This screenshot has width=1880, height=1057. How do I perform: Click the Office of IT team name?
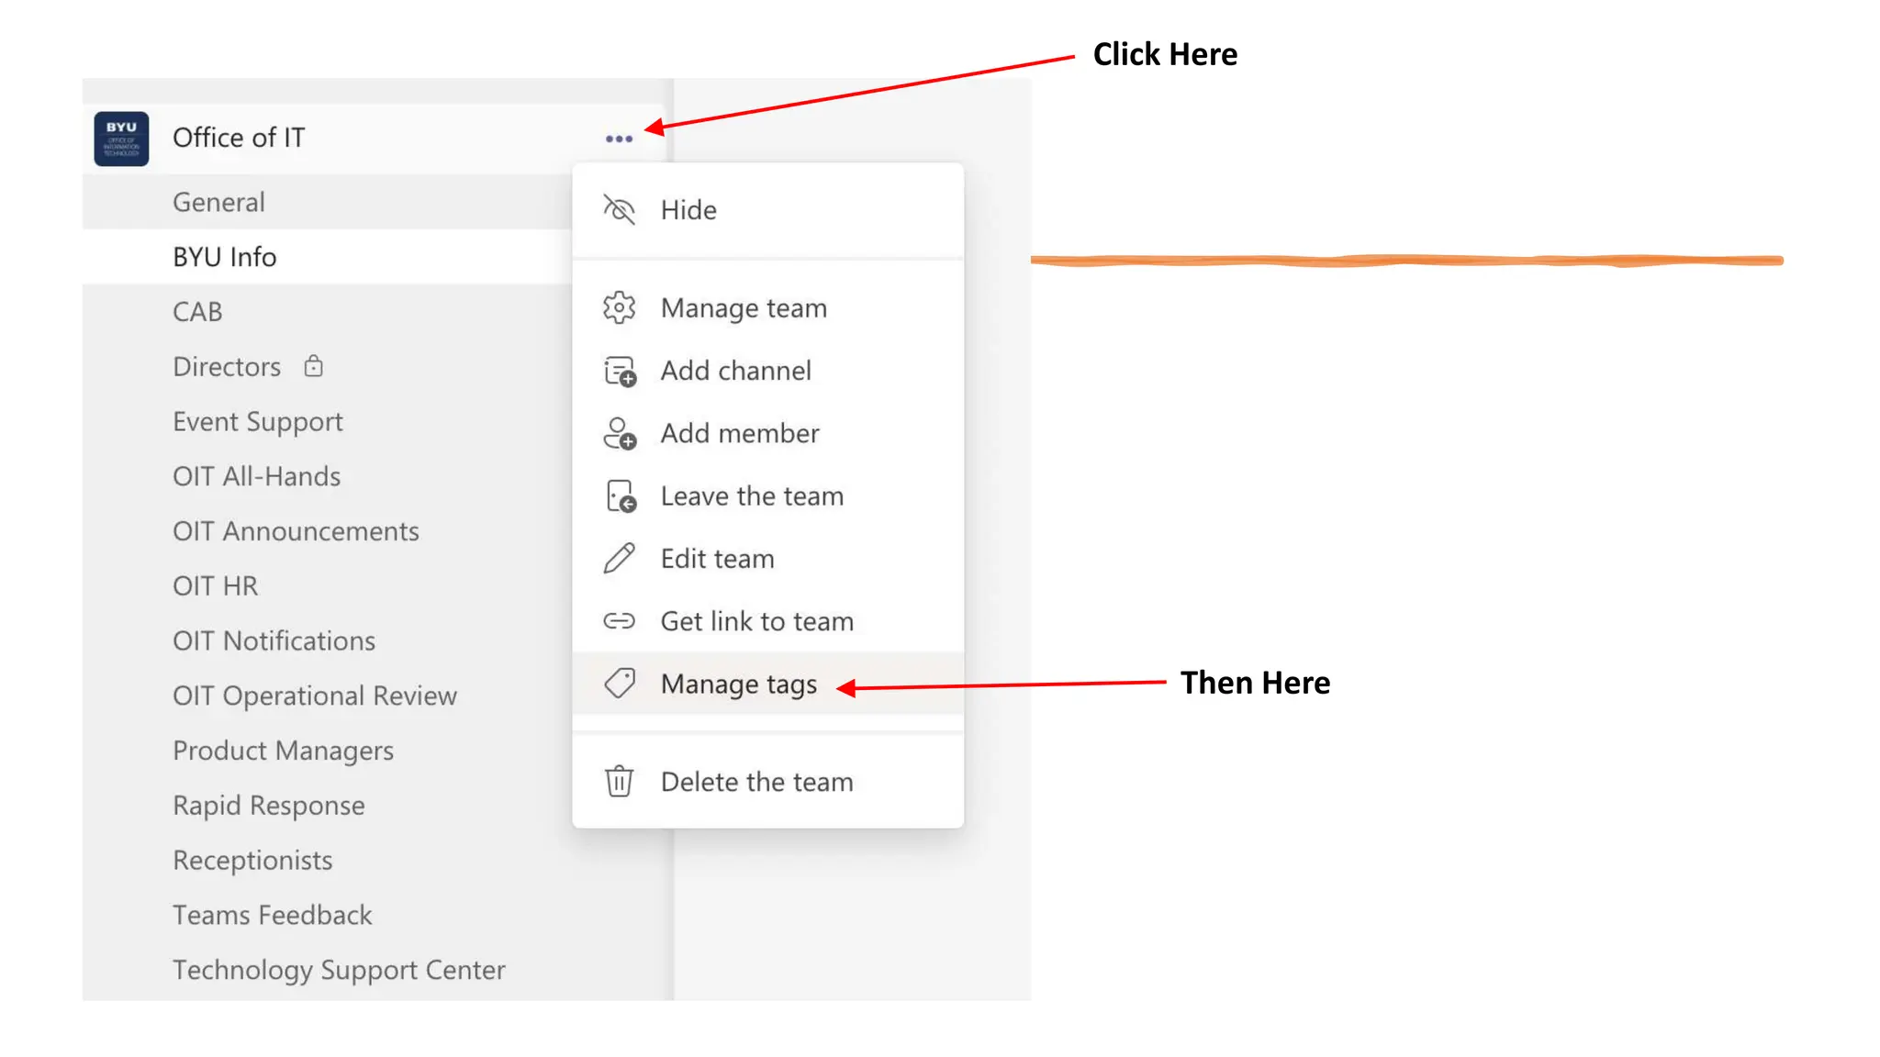pos(239,138)
